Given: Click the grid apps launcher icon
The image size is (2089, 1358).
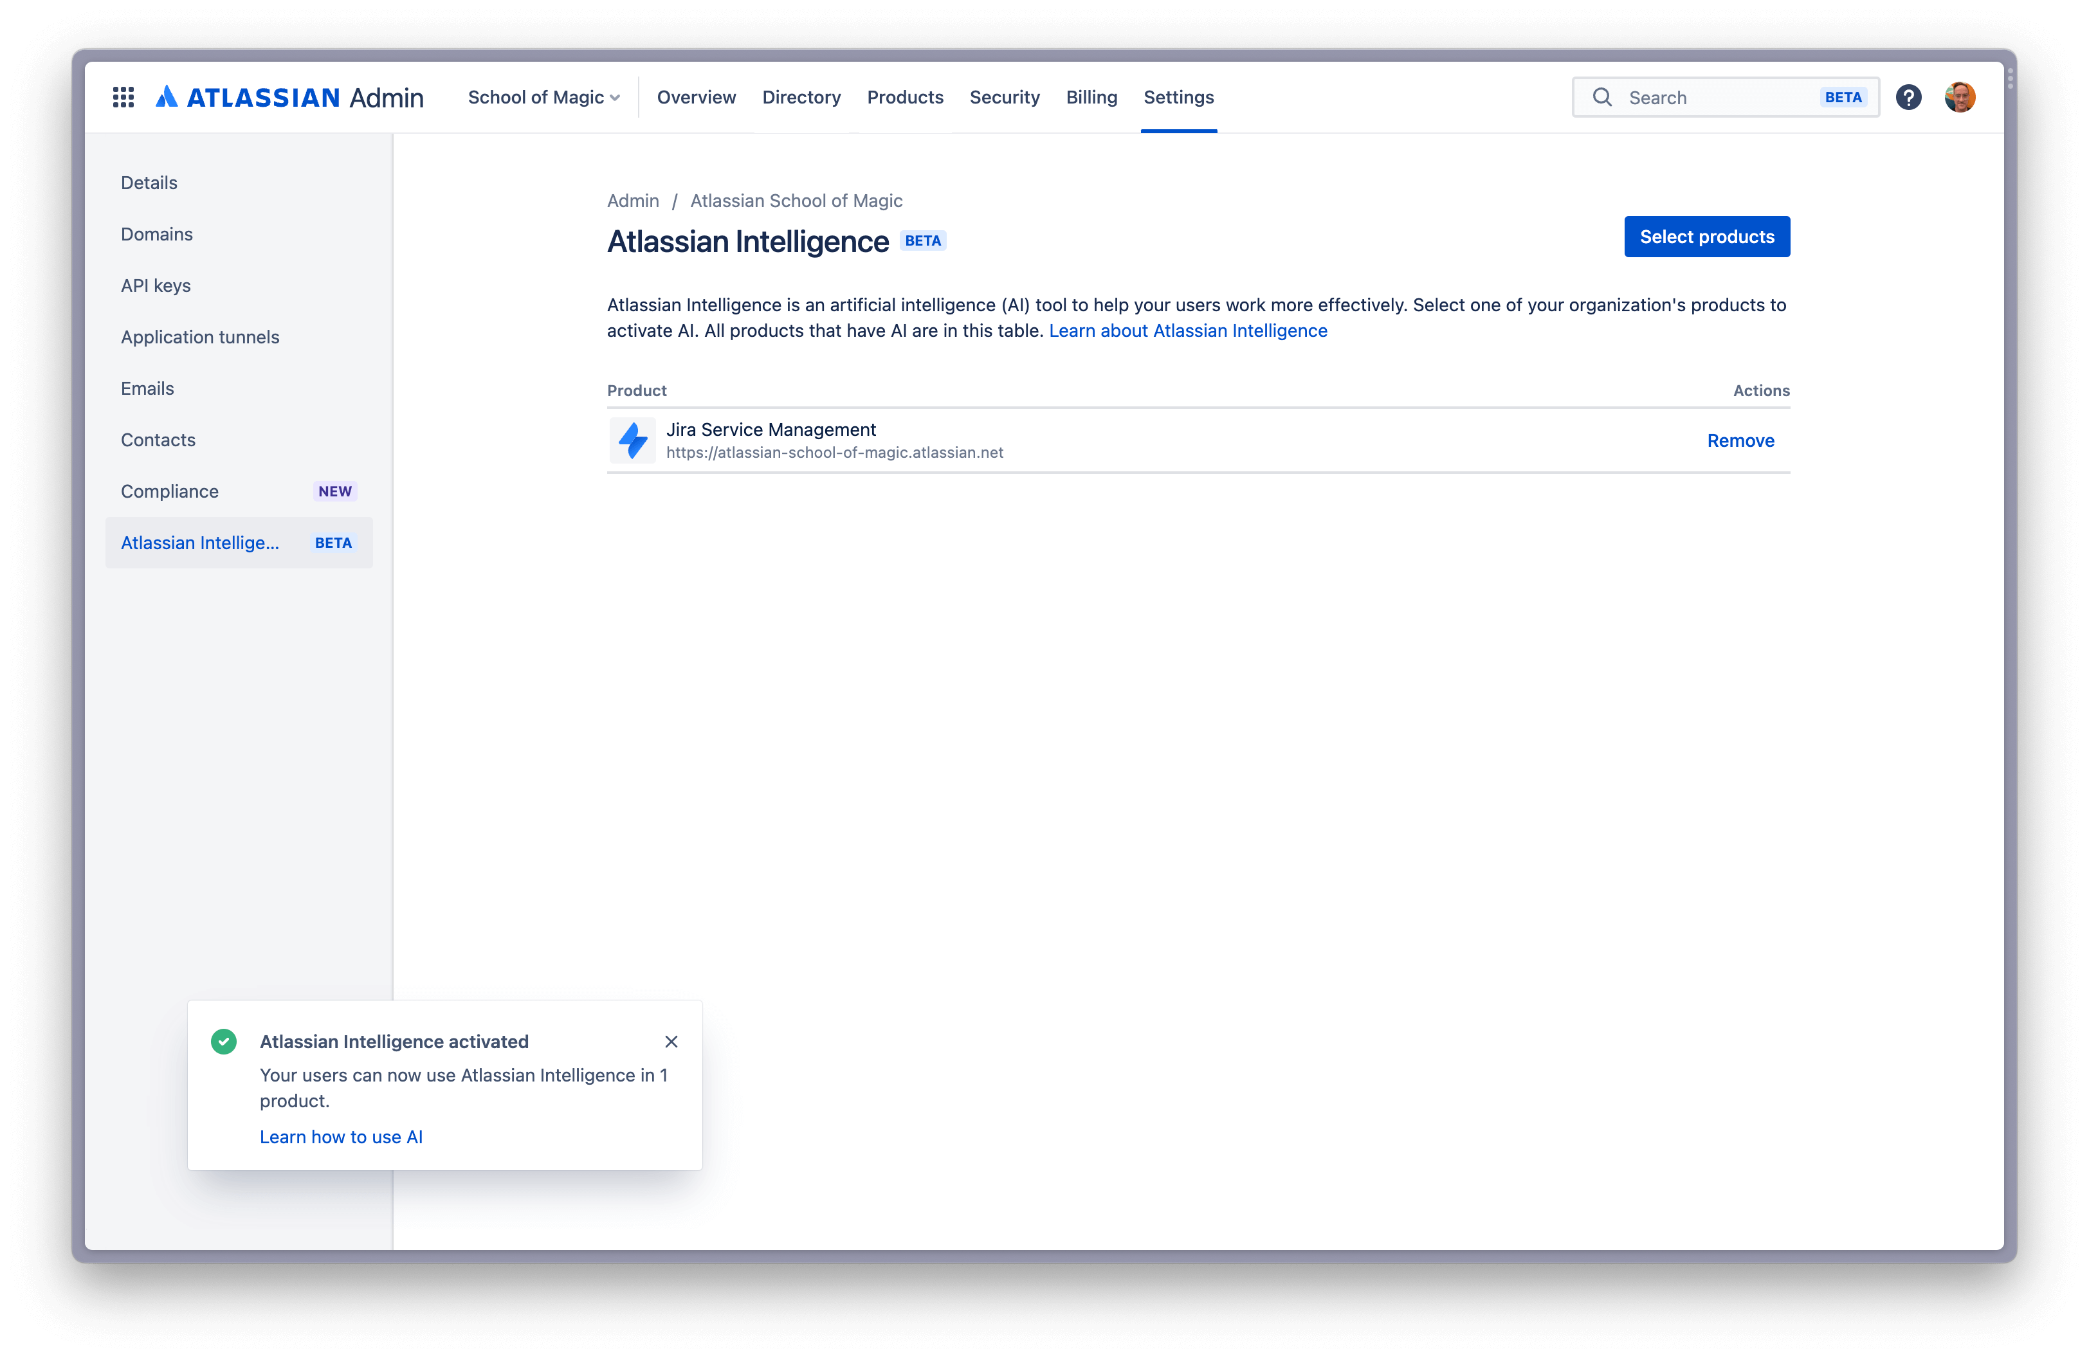Looking at the screenshot, I should 123,96.
